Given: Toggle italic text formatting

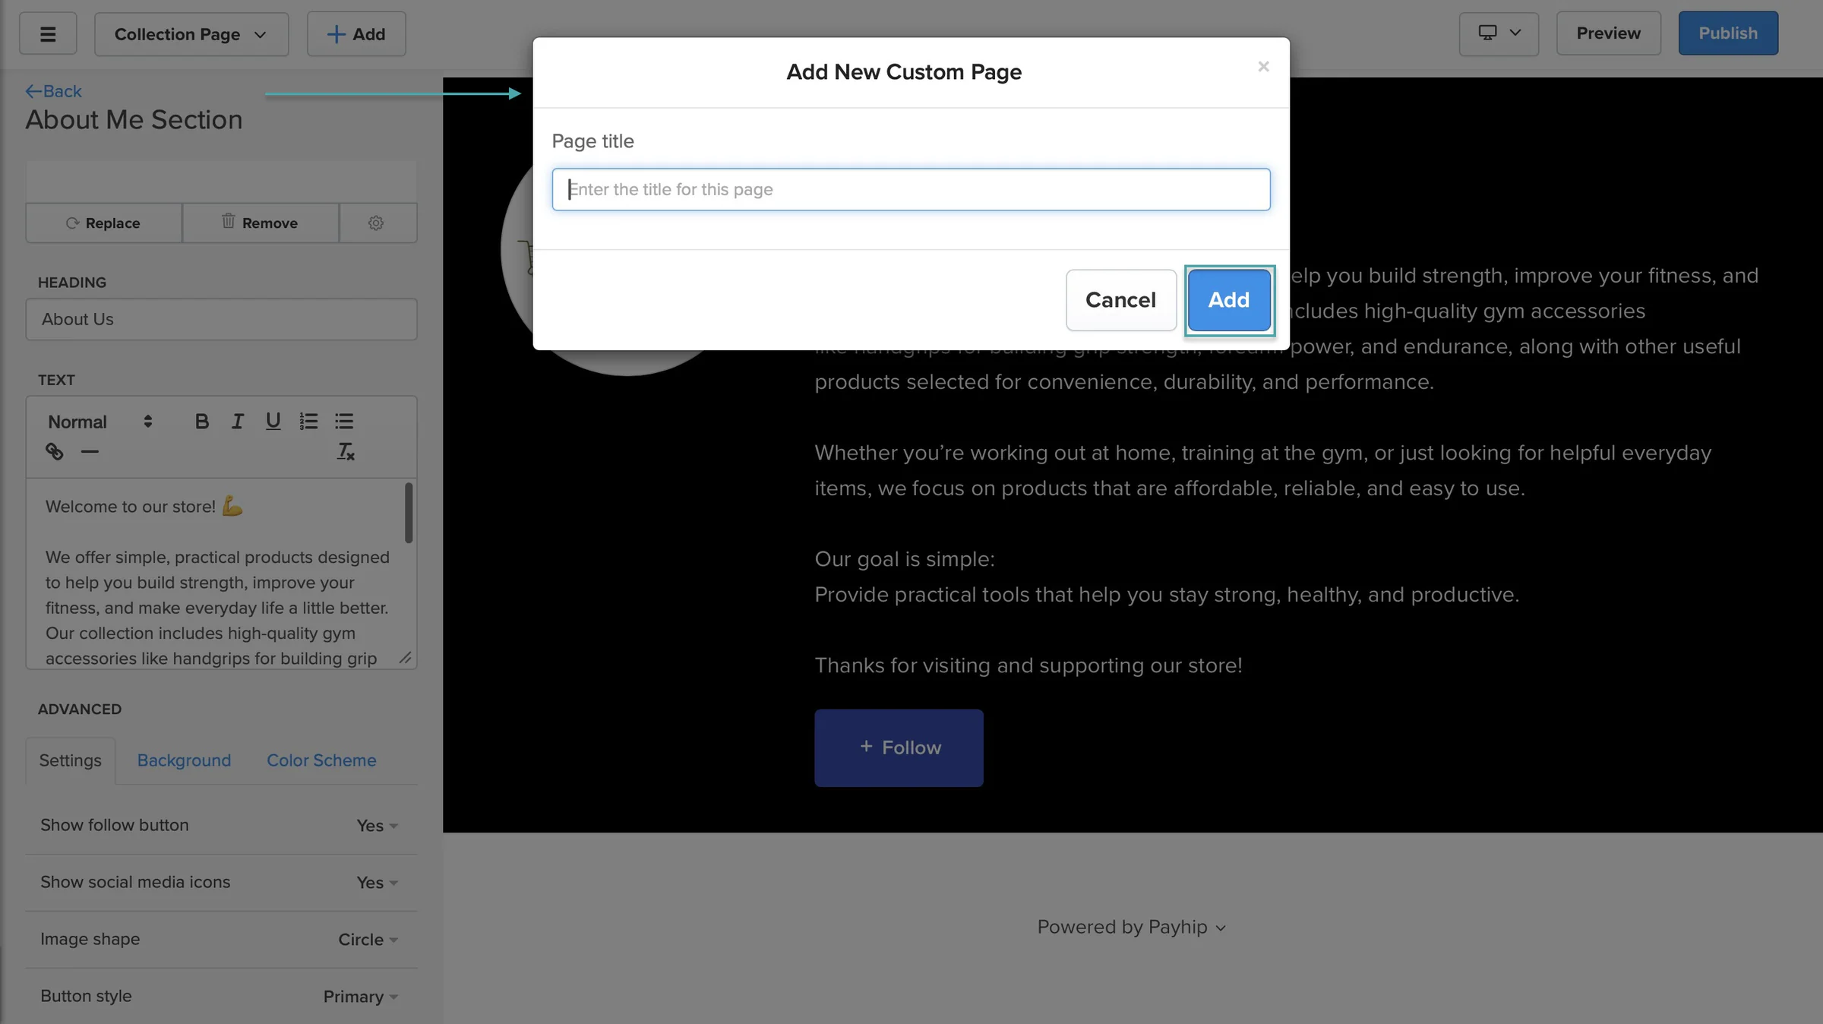Looking at the screenshot, I should [237, 422].
